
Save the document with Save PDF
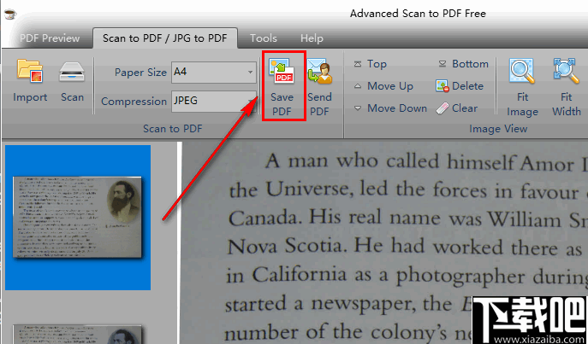coord(283,86)
